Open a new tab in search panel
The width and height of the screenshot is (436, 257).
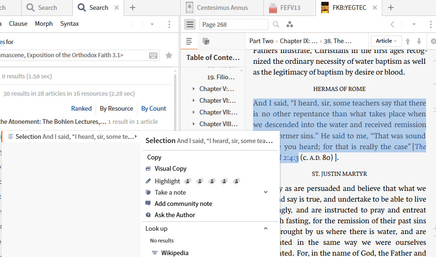coord(133,8)
